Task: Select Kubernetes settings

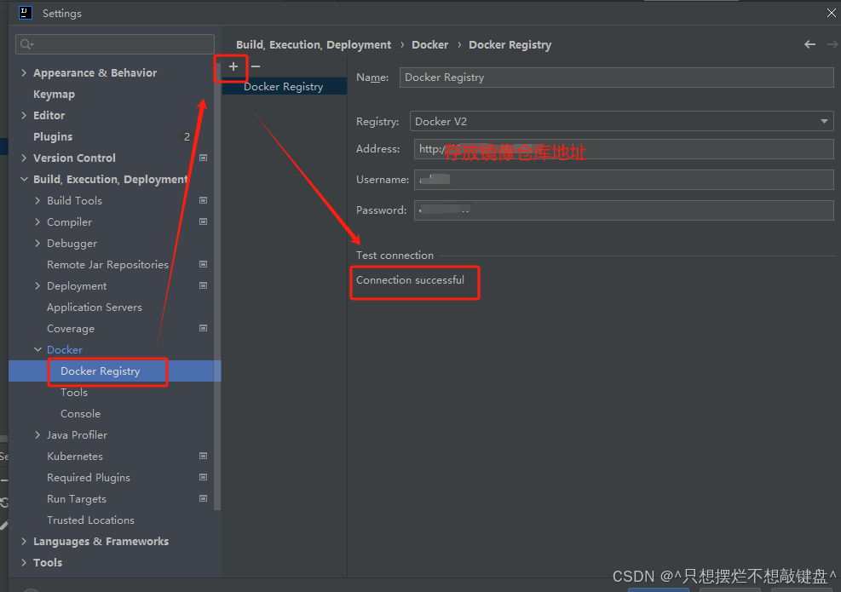Action: point(74,456)
